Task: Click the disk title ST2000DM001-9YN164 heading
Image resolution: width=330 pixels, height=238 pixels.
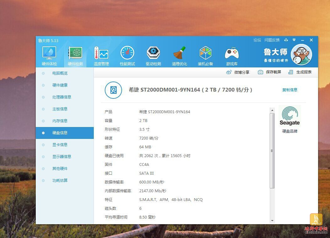Action: [x=190, y=90]
